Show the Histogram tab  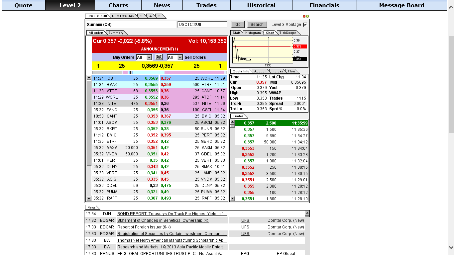[253, 33]
